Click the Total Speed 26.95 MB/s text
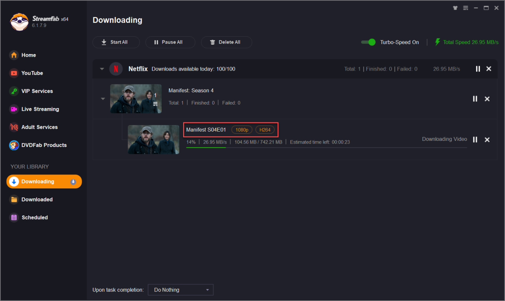Viewport: 505px width, 301px height. 471,42
